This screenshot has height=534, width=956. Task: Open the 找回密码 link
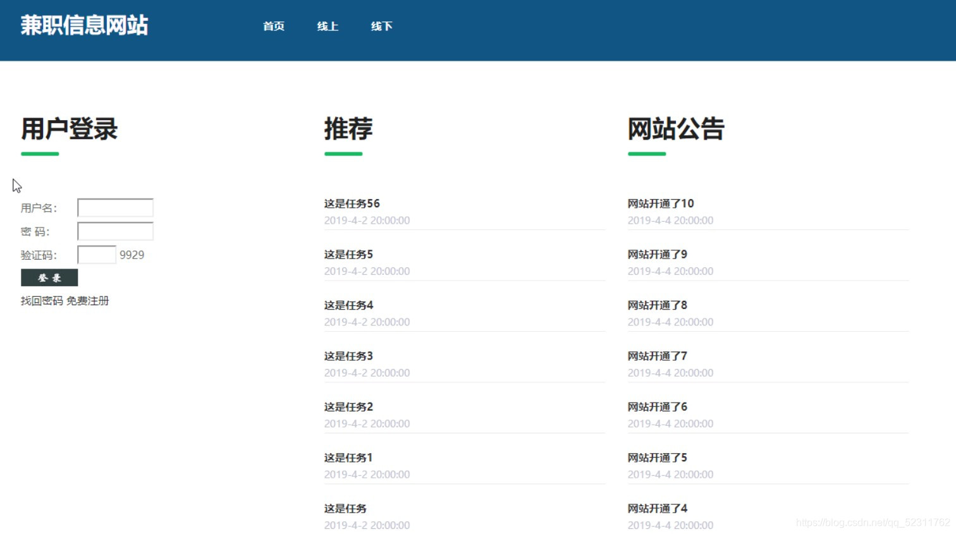pyautogui.click(x=40, y=301)
